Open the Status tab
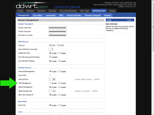This screenshot has width=154, height=115. [x=112, y=11]
